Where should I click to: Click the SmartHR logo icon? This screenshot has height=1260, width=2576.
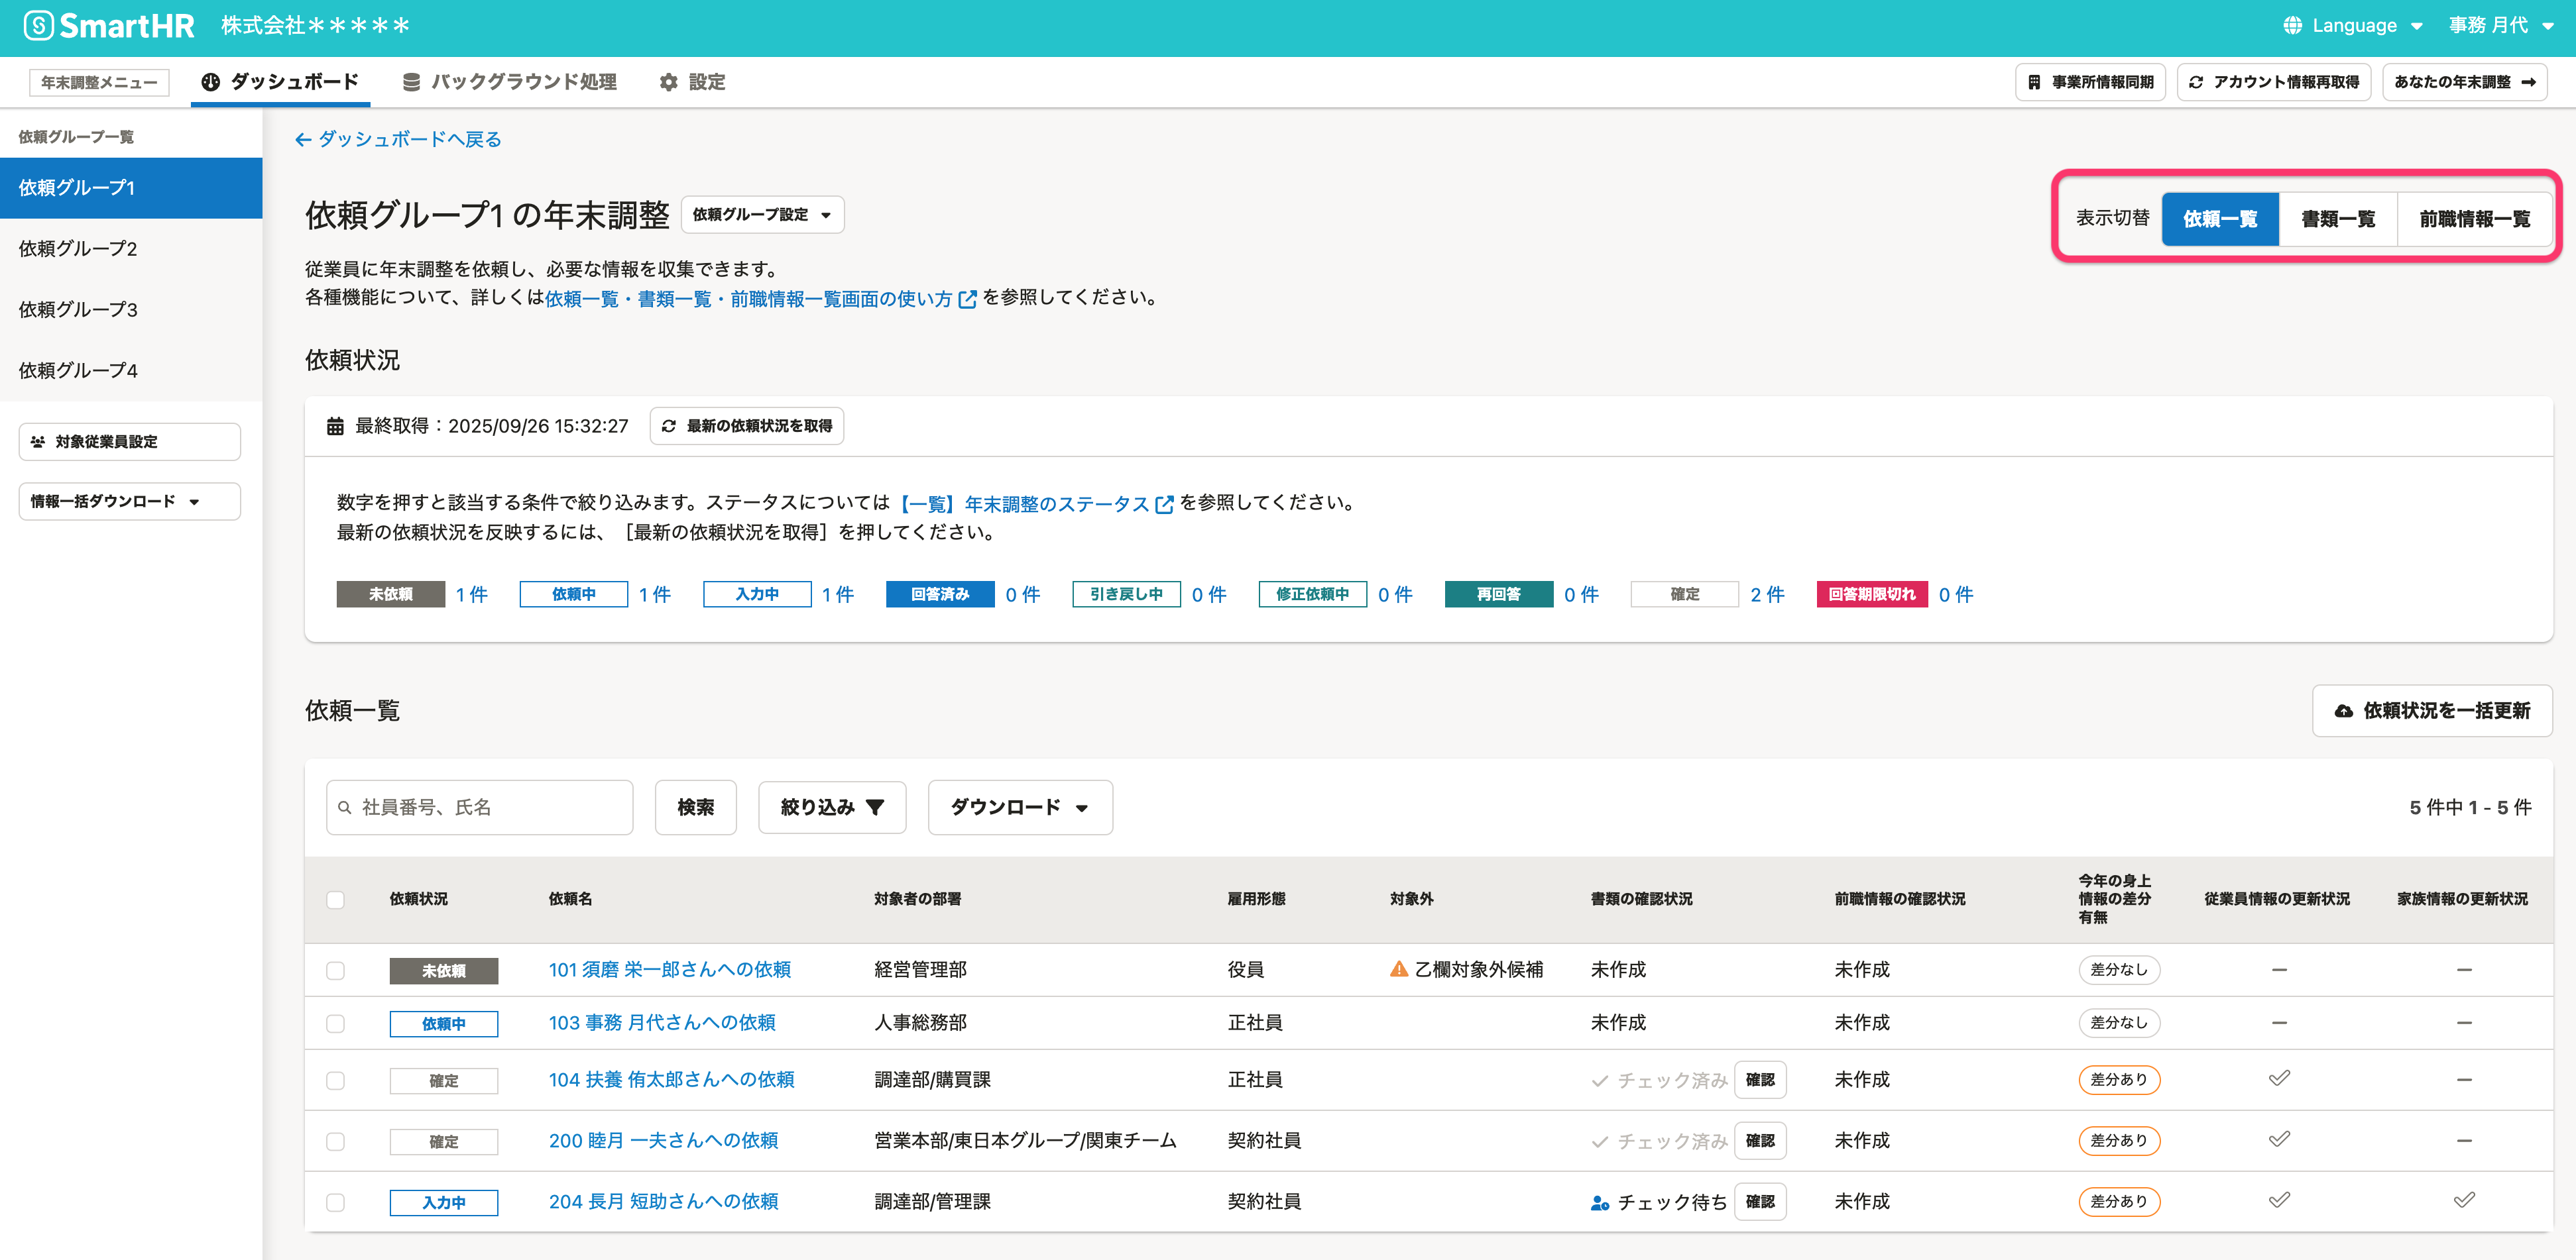tap(38, 26)
